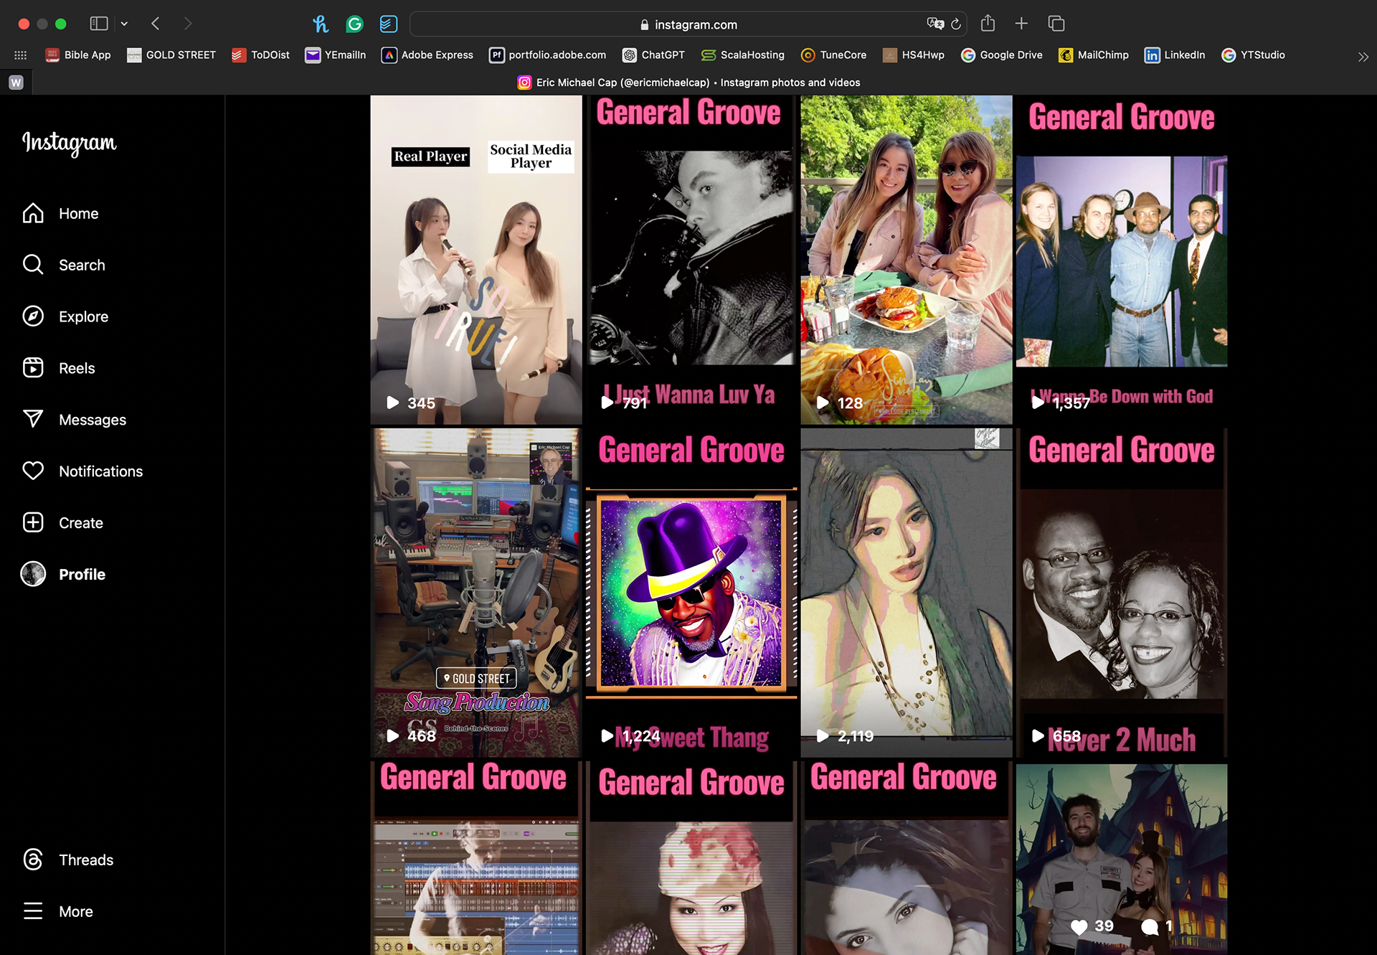
Task: Open the Google Drive bookmark
Action: coord(1001,55)
